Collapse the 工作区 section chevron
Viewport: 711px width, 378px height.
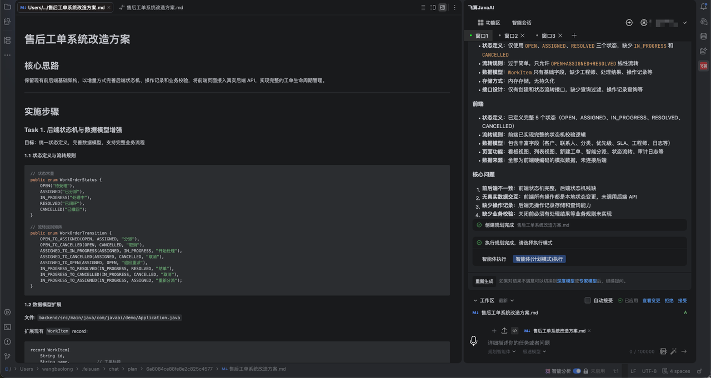click(x=475, y=300)
